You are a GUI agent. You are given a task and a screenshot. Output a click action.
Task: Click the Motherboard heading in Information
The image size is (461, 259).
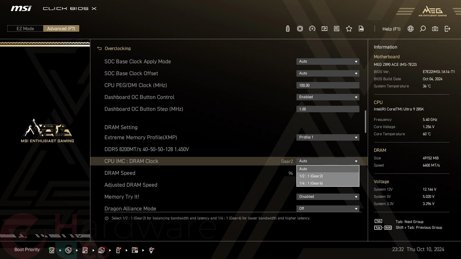(386, 57)
